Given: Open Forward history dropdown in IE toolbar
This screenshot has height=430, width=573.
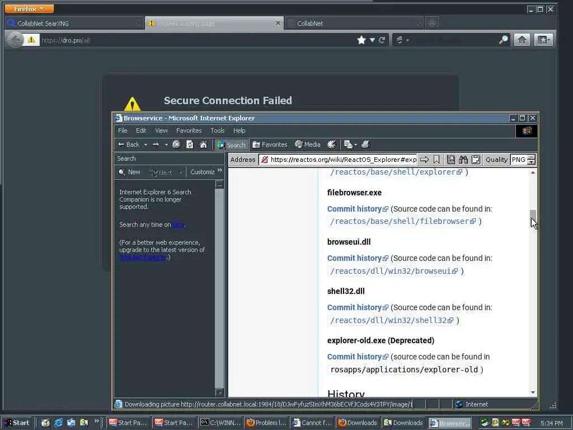Looking at the screenshot, I should [x=166, y=145].
